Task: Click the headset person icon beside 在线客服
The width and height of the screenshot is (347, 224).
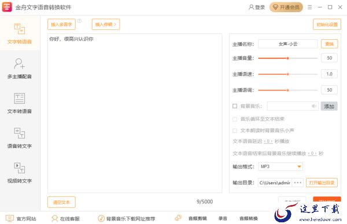Action: [x=54, y=218]
